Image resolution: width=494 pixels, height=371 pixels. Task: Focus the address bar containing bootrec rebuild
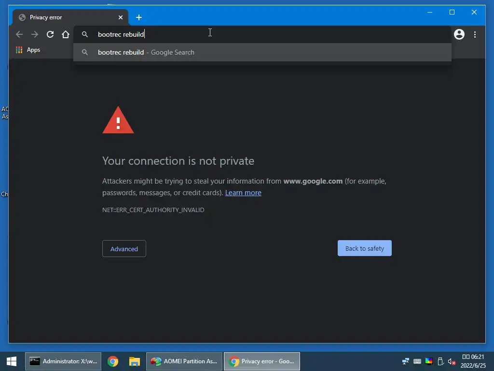(x=262, y=34)
